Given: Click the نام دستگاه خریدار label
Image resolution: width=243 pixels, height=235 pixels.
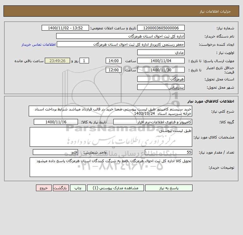Looking at the screenshot, I should click(x=219, y=36).
